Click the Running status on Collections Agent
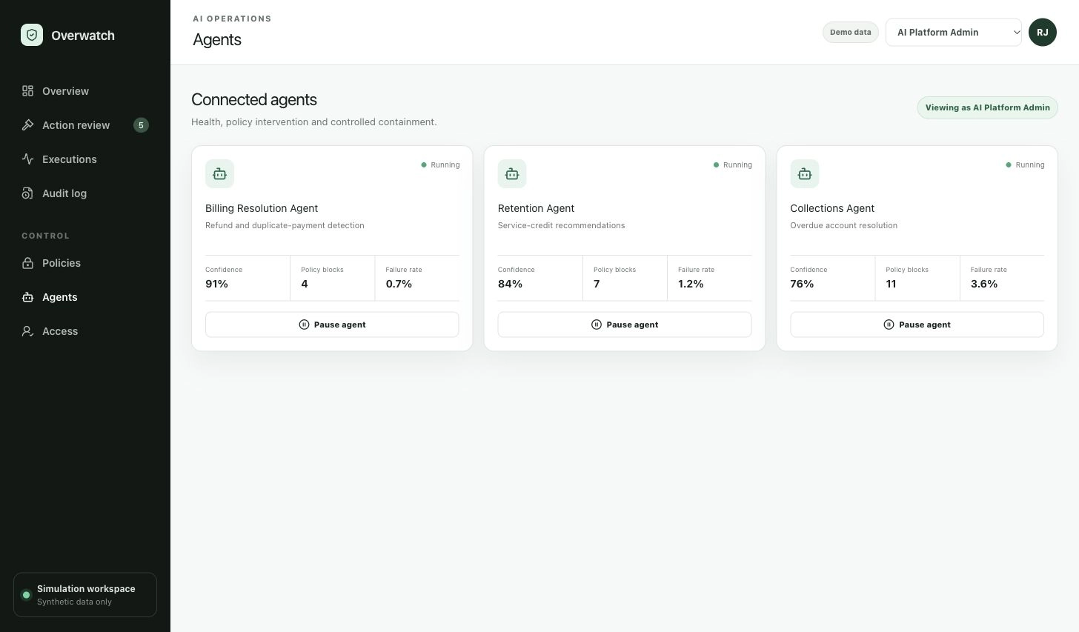This screenshot has height=632, width=1079. click(x=1025, y=165)
